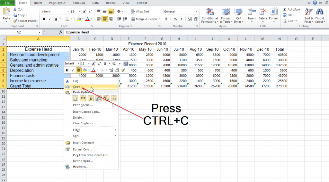Click the Decrease Indent icon
This screenshot has width=329, height=182.
click(x=119, y=19)
